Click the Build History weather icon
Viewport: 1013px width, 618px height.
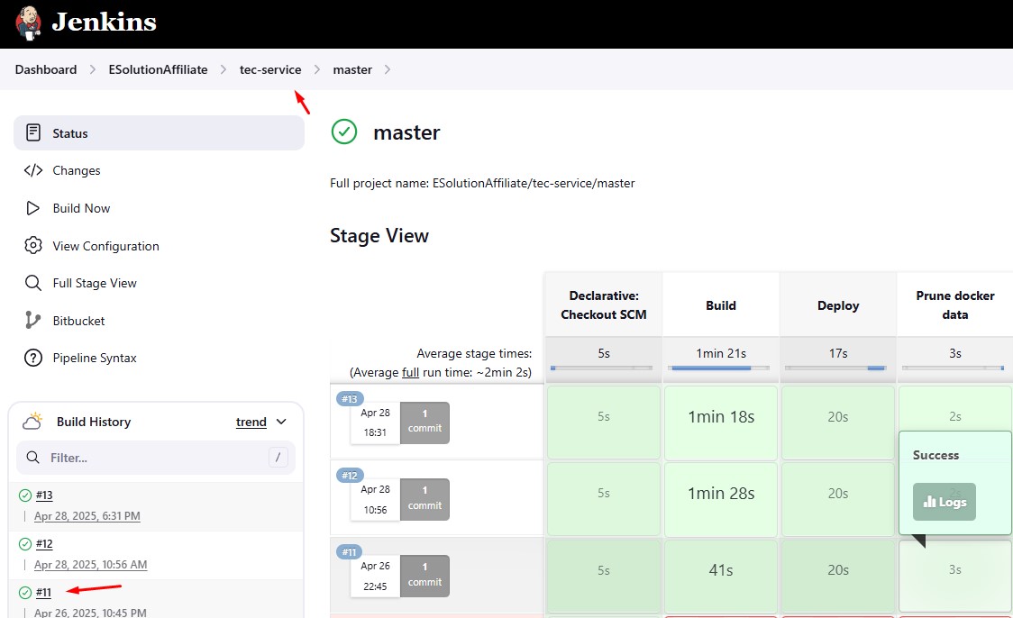pos(33,422)
